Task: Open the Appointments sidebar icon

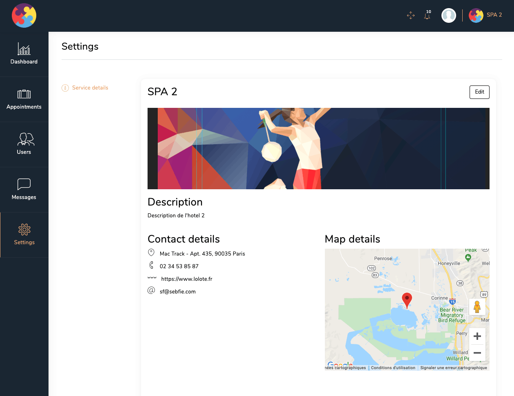Action: point(24,94)
